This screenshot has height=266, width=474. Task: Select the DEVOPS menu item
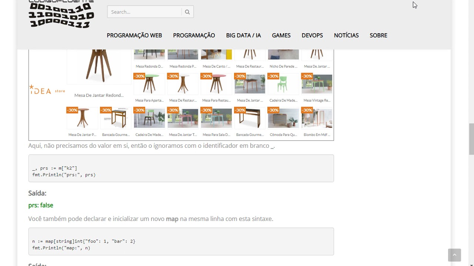pos(312,35)
